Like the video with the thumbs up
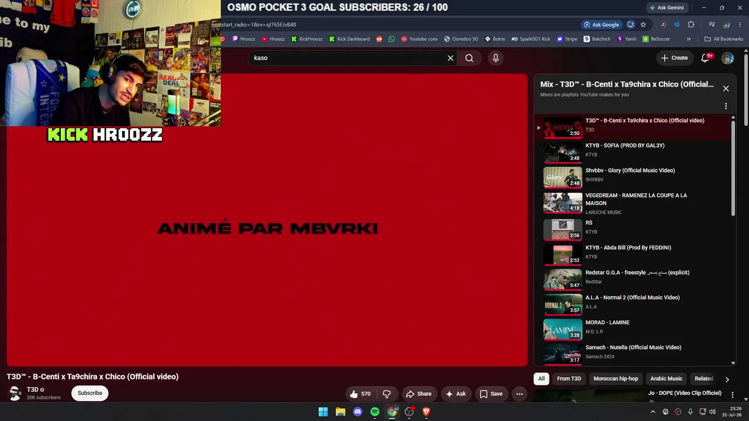Screen dimensions: 749x421 (360, 394)
